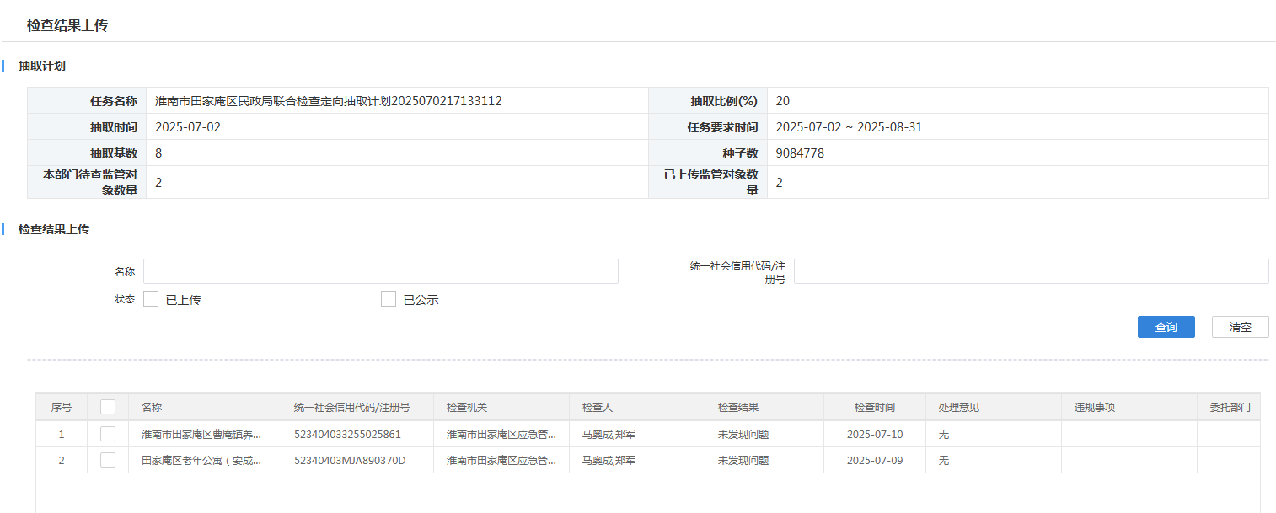Image resolution: width=1276 pixels, height=513 pixels.
Task: Click the 违规事项 column header
Action: (1129, 407)
